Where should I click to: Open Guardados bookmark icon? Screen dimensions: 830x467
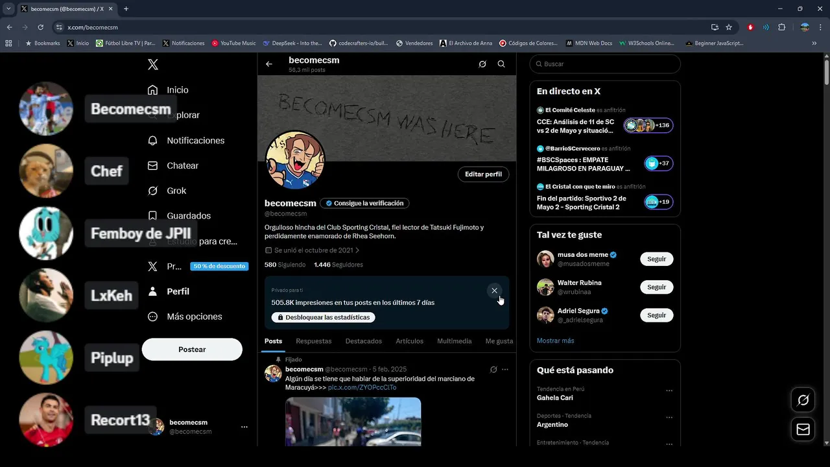coord(153,215)
